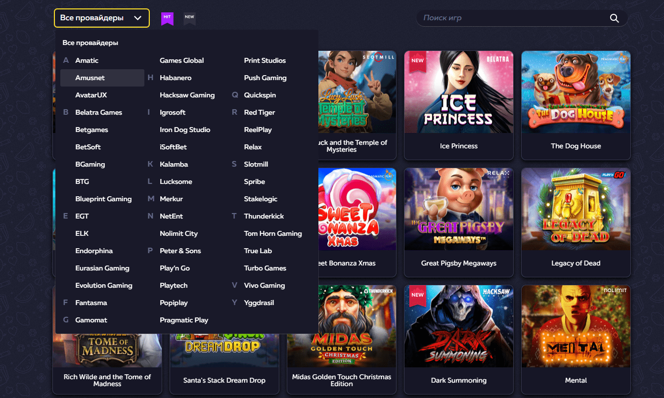Pick iSoftBet provider
Image resolution: width=664 pixels, height=398 pixels.
coord(173,147)
